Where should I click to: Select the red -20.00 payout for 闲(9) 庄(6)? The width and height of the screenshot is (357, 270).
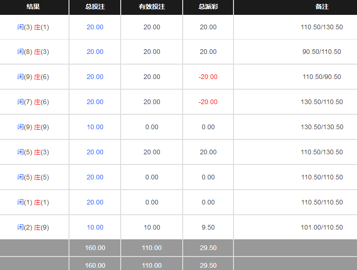coord(208,77)
